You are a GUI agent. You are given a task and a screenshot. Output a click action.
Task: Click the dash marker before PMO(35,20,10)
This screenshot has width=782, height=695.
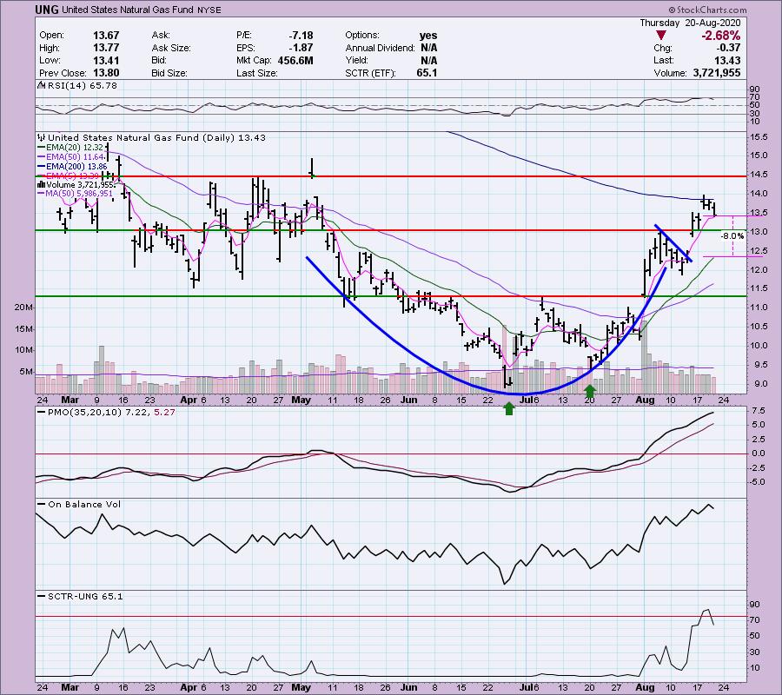point(42,413)
